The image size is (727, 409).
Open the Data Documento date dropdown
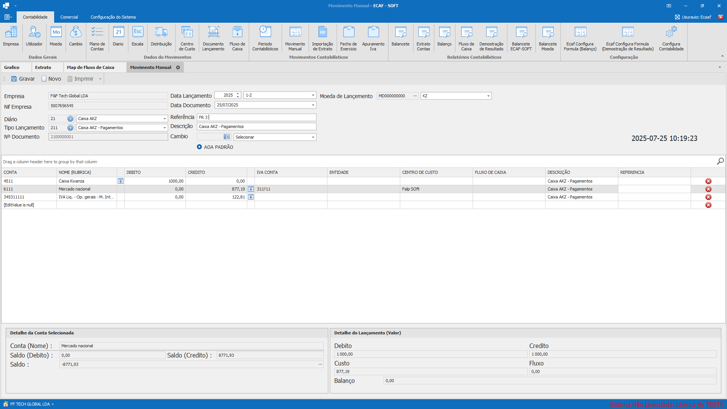313,105
